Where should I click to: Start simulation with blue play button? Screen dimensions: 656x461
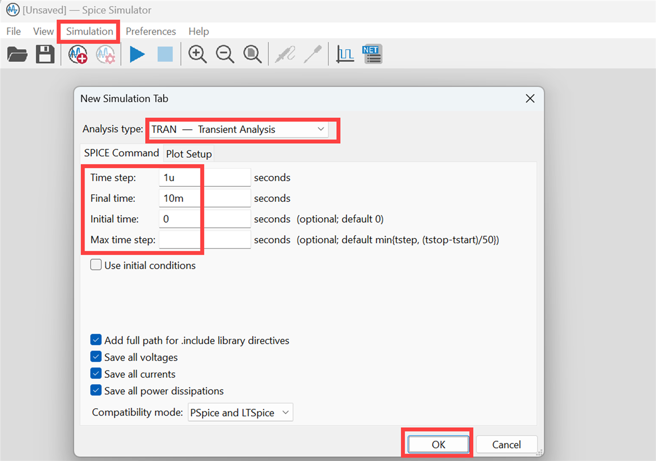point(137,55)
